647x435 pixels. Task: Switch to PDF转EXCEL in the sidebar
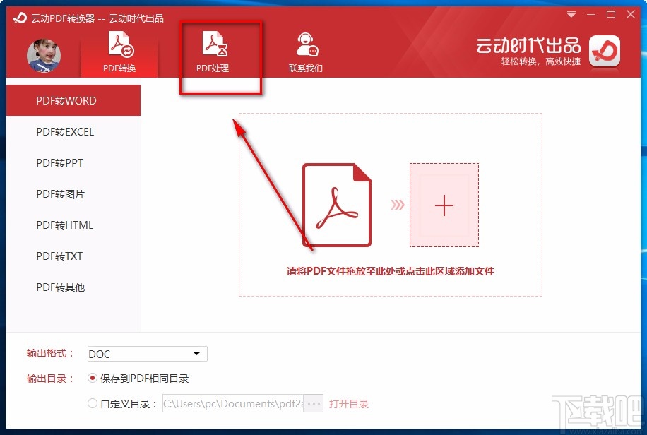(64, 132)
